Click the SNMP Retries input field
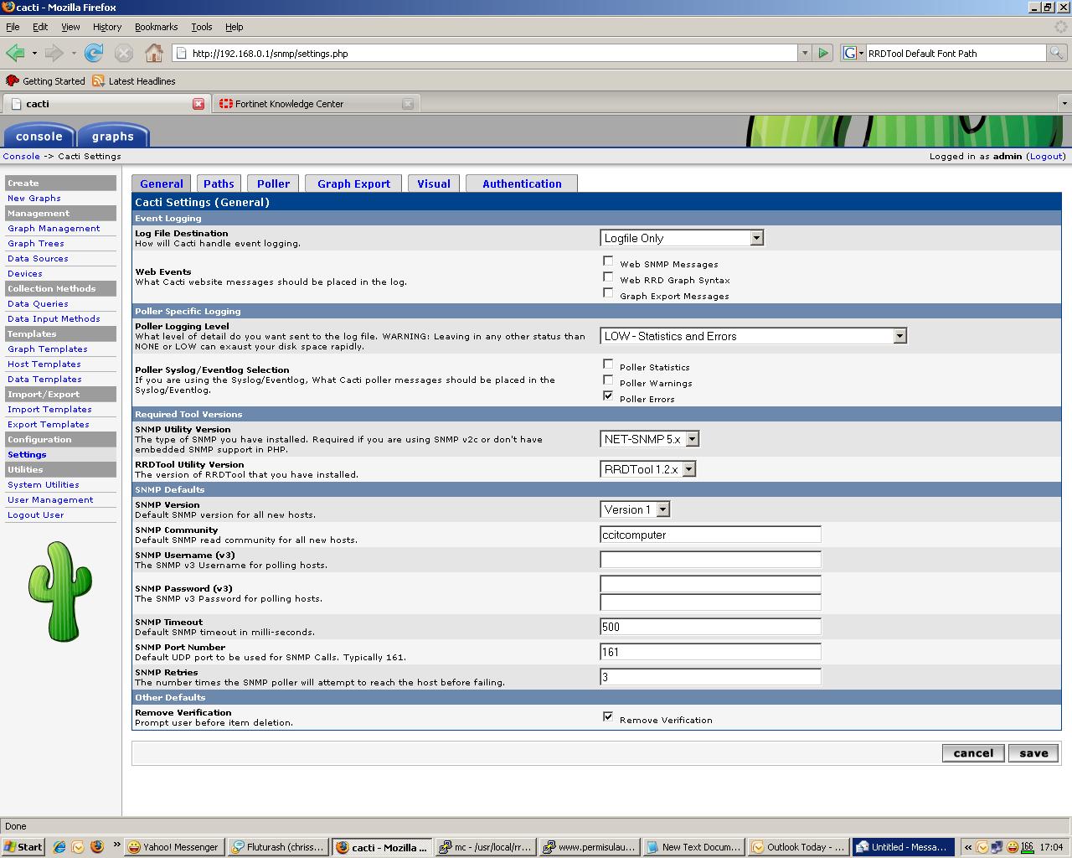Screen dimensions: 1072x858 click(710, 677)
